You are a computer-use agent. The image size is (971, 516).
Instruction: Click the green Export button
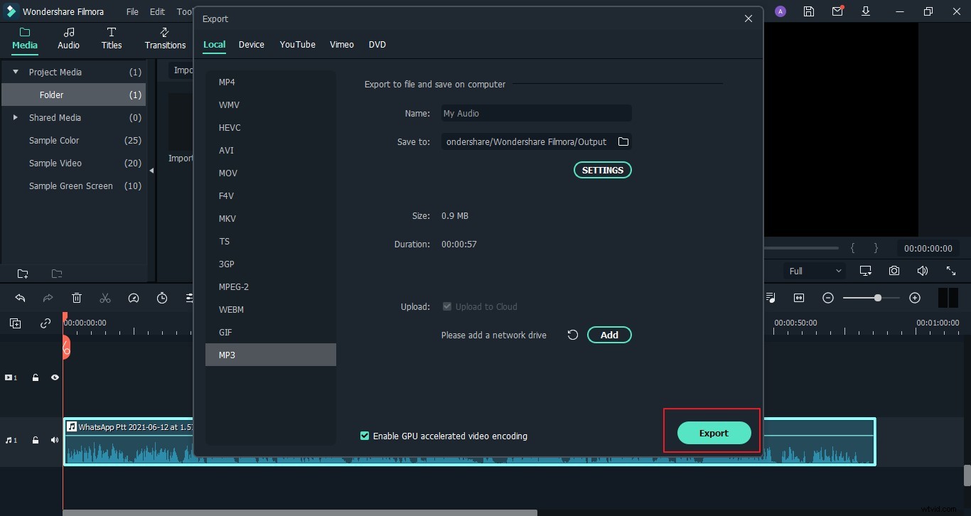714,432
